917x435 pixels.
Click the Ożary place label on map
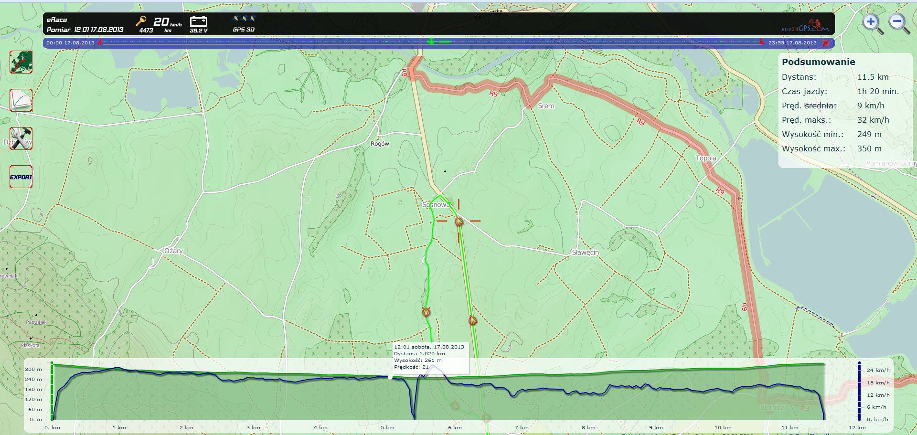(173, 251)
